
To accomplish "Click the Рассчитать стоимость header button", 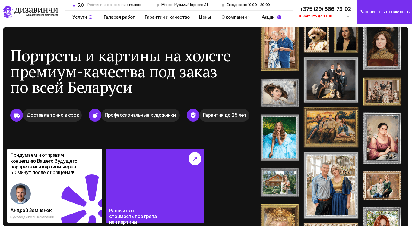I will 385,12.
